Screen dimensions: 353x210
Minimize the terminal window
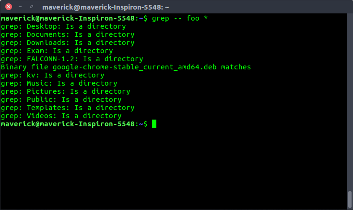tap(20, 7)
